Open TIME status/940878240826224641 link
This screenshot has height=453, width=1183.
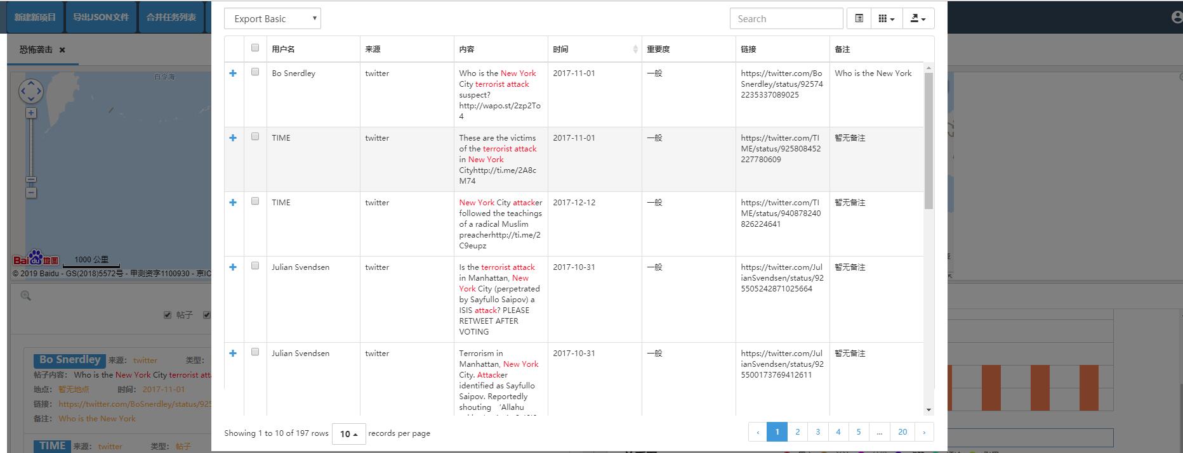pyautogui.click(x=781, y=214)
